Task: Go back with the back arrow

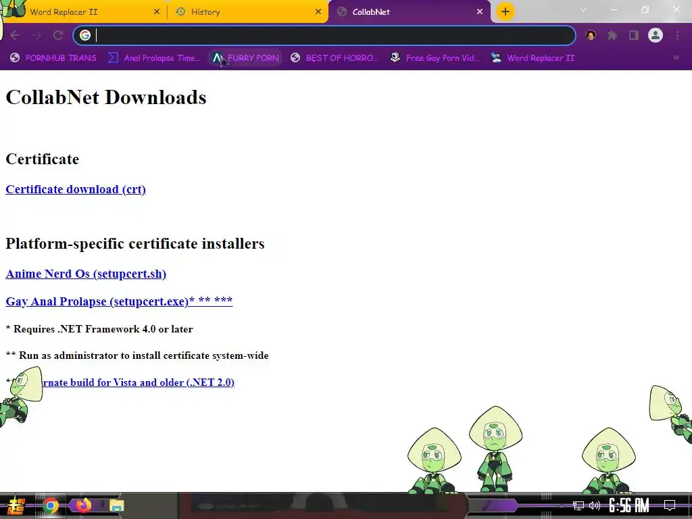Action: 15,35
